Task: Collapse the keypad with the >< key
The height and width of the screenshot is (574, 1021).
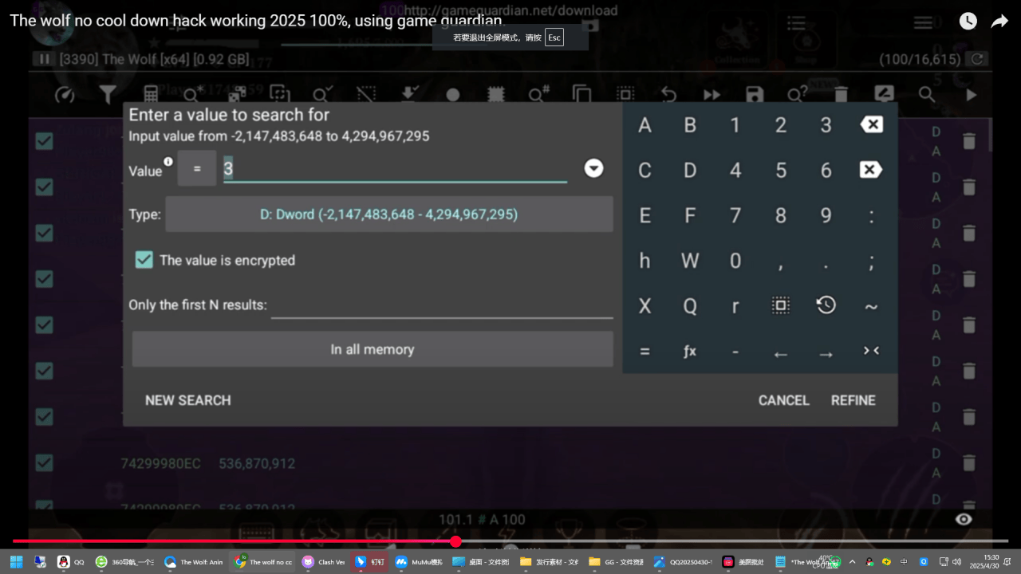Action: pyautogui.click(x=871, y=351)
